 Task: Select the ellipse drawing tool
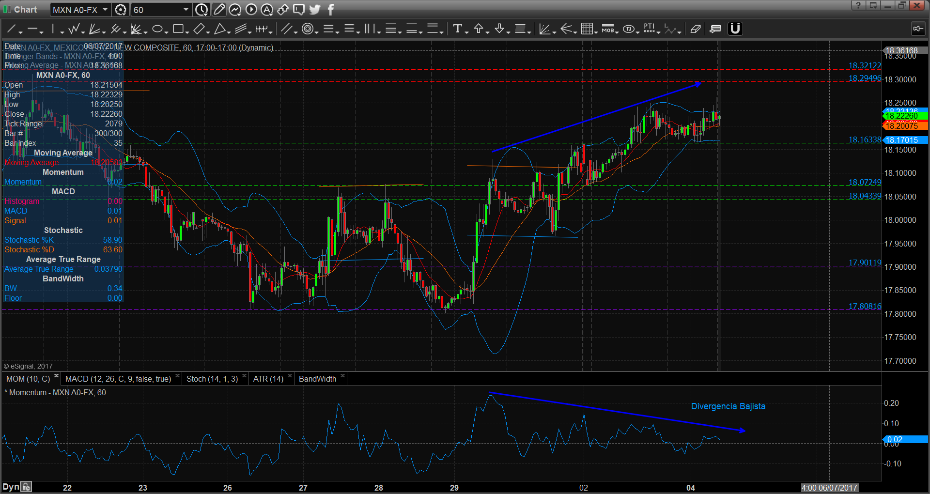pyautogui.click(x=157, y=29)
